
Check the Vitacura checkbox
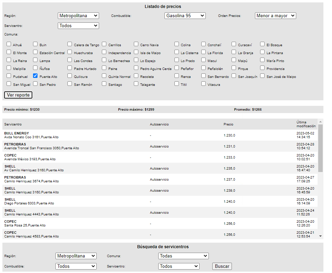pos(203,83)
